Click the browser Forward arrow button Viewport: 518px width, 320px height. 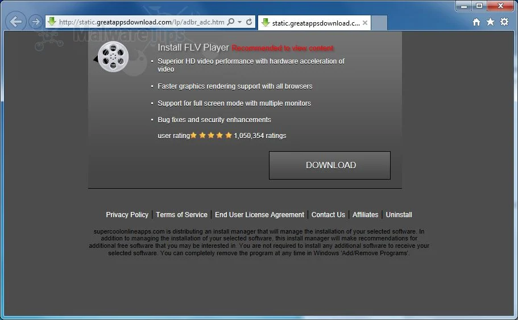pos(35,22)
